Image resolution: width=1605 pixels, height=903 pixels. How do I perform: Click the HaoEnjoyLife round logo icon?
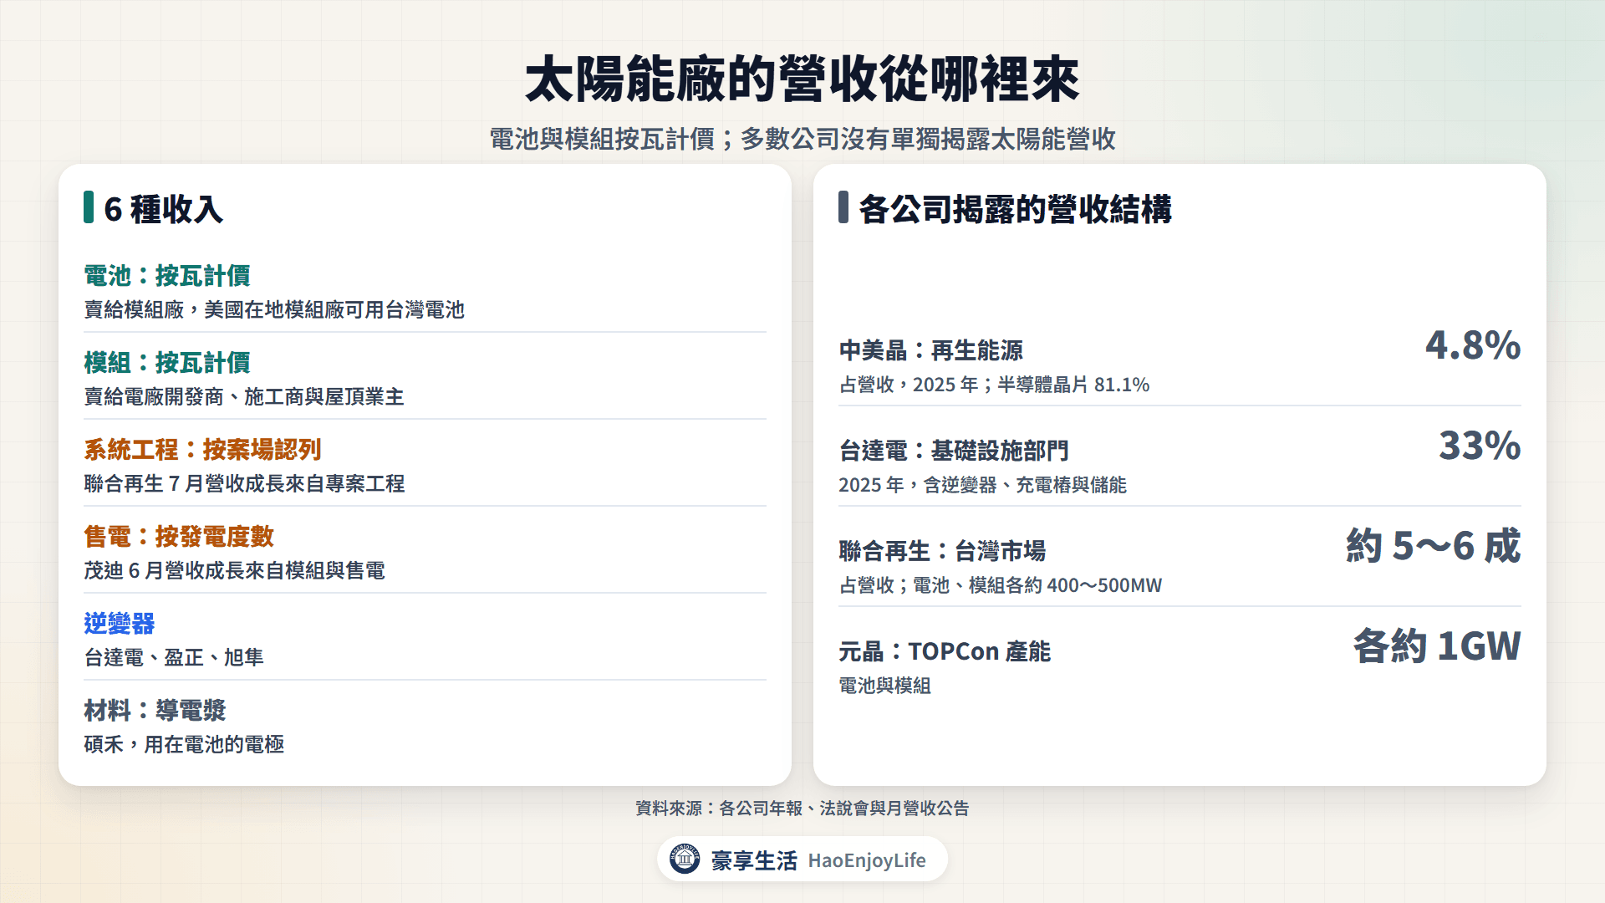685,859
